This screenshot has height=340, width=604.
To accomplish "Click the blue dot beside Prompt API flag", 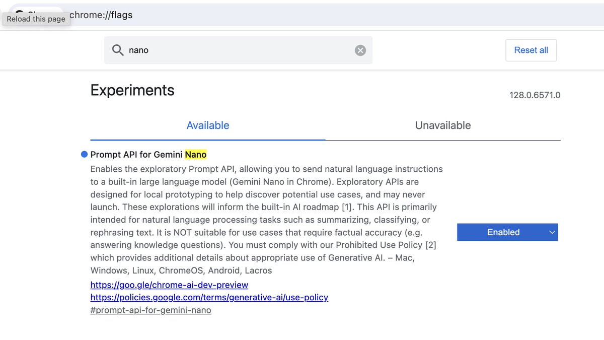I will click(x=84, y=155).
